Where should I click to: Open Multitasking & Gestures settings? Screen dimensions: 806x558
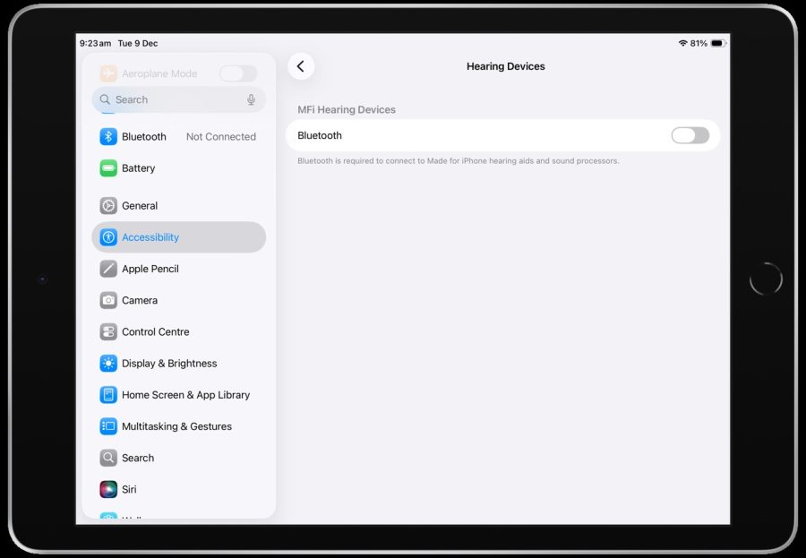coord(176,426)
